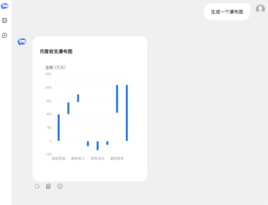The height and width of the screenshot is (205, 268).
Task: Click the 起始资金 bar spanning 0 to 100
Action: [x=58, y=128]
